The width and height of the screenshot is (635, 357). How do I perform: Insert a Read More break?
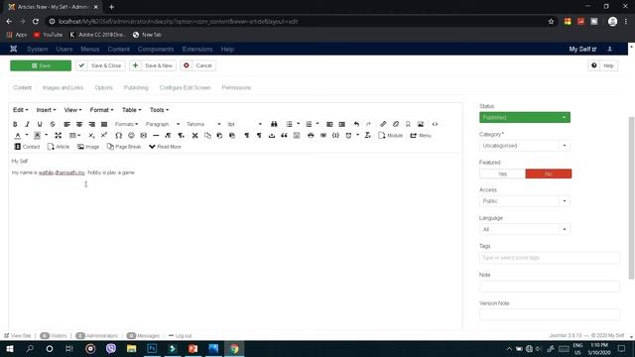(x=165, y=147)
